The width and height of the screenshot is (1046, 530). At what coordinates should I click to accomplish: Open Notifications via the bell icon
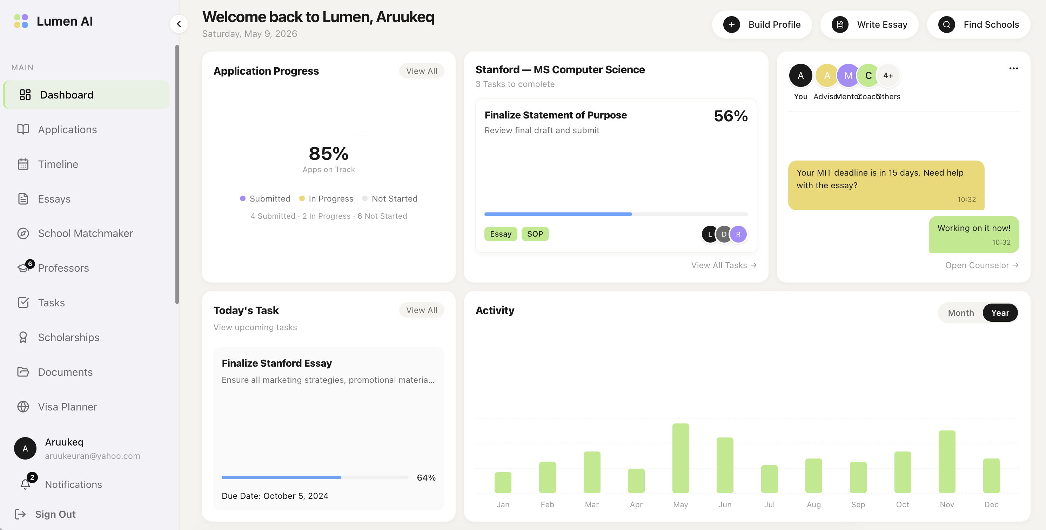[25, 484]
